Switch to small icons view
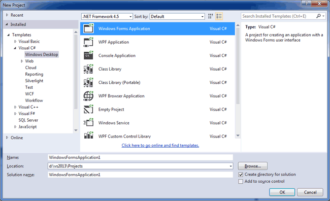The width and height of the screenshot is (330, 201). click(x=210, y=16)
